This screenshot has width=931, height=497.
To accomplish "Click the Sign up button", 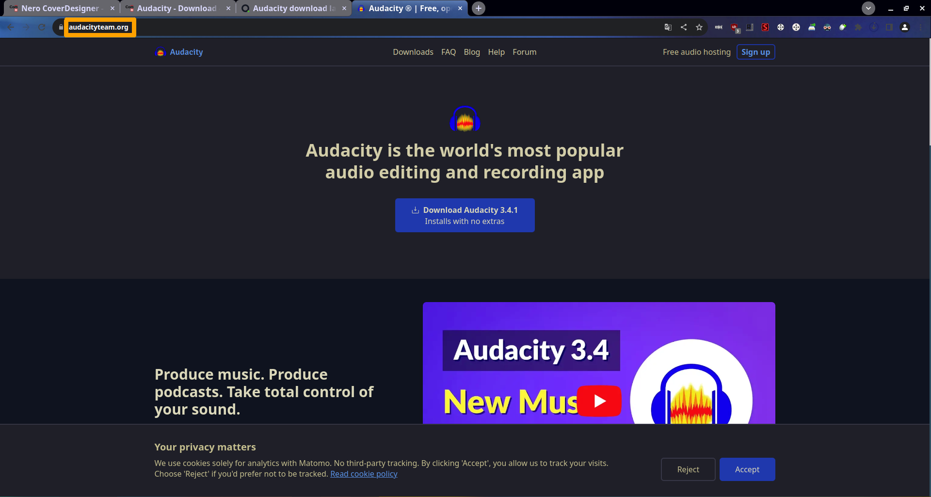I will (x=756, y=52).
